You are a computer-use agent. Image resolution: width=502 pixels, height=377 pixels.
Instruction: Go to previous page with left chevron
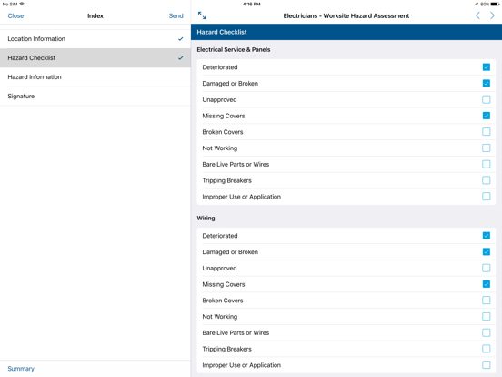(477, 15)
